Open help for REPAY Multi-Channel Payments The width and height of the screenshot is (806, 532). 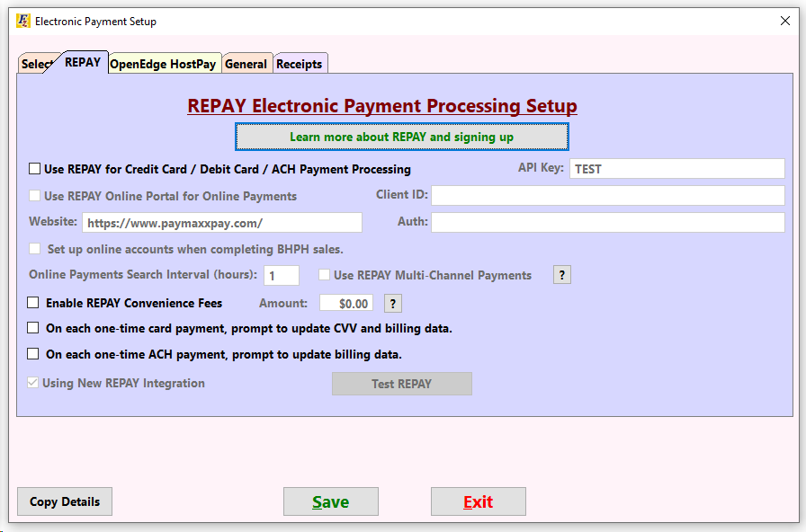pos(562,275)
